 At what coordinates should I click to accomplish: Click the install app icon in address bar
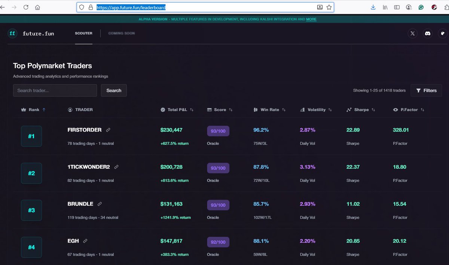pyautogui.click(x=320, y=7)
